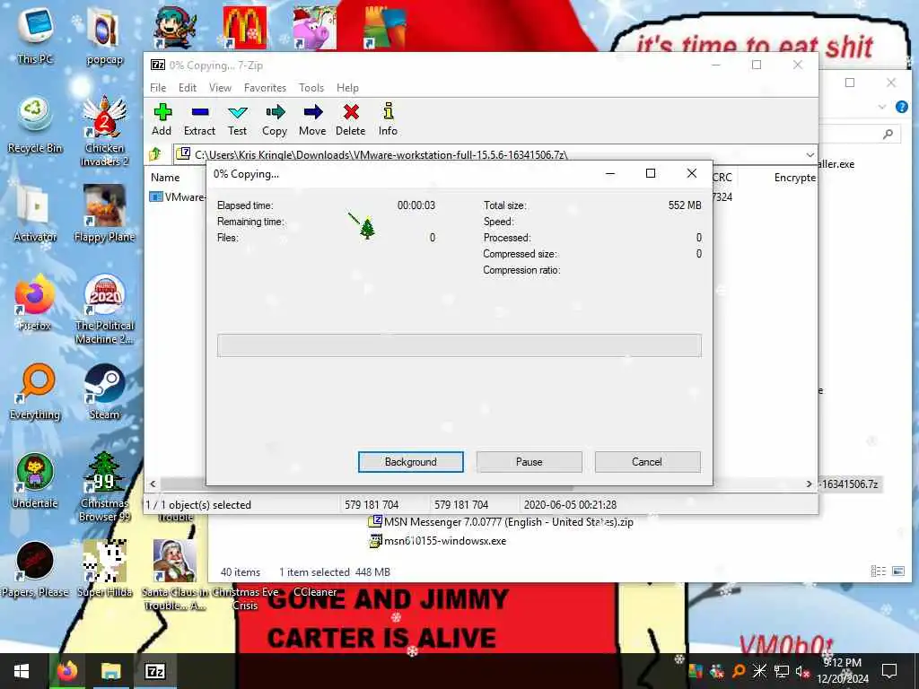This screenshot has width=919, height=689.
Task: Open pink pig game desktop shortcut
Action: (315, 27)
